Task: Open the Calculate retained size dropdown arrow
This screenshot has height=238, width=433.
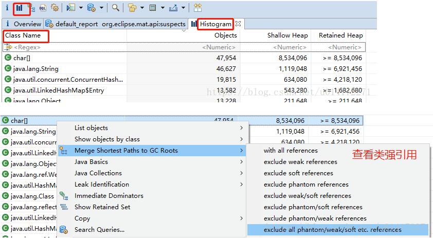Action: click(x=163, y=8)
